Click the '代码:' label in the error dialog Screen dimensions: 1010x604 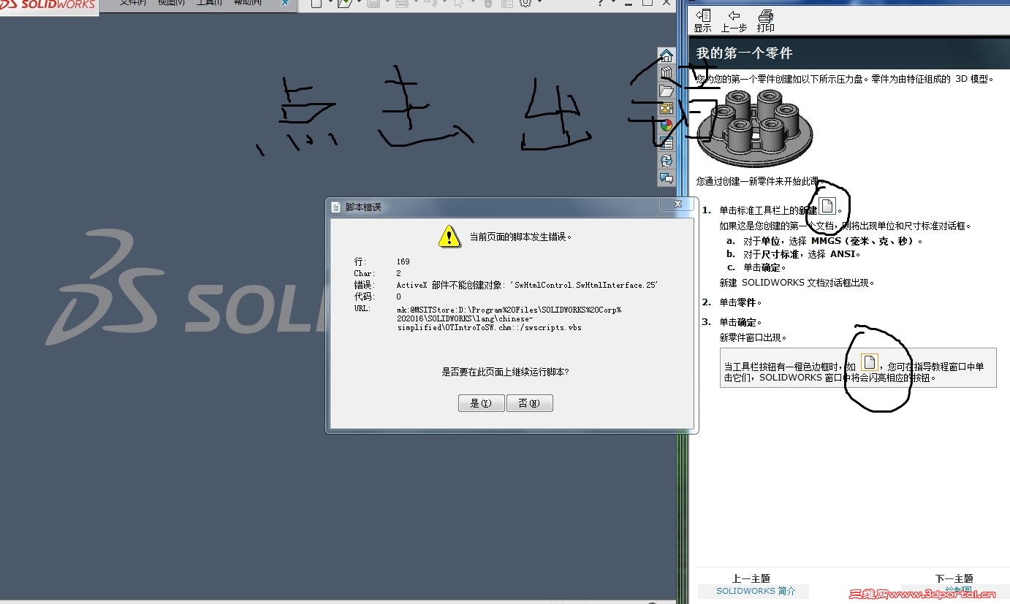[364, 297]
